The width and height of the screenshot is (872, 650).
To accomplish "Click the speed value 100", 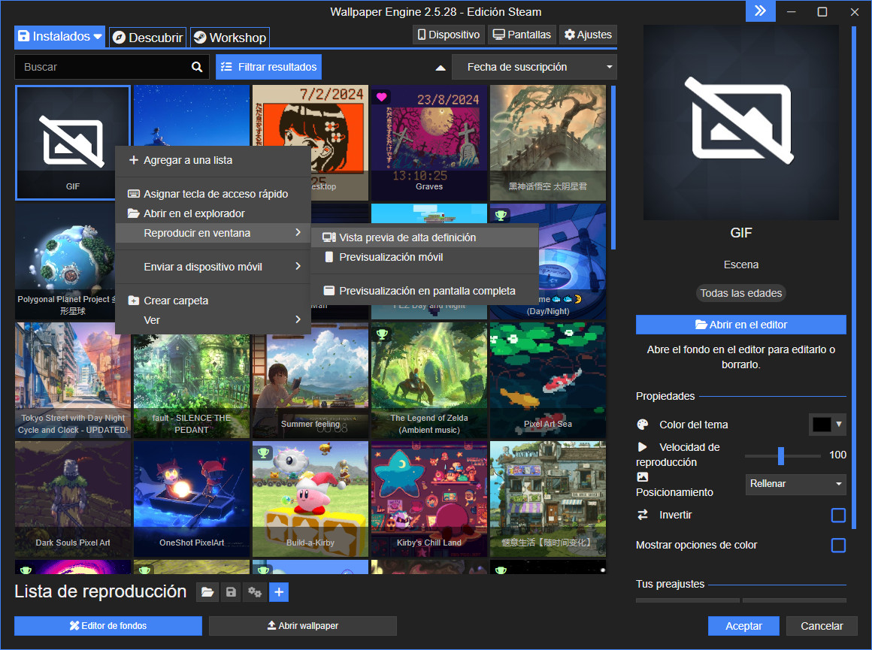I will (x=837, y=455).
